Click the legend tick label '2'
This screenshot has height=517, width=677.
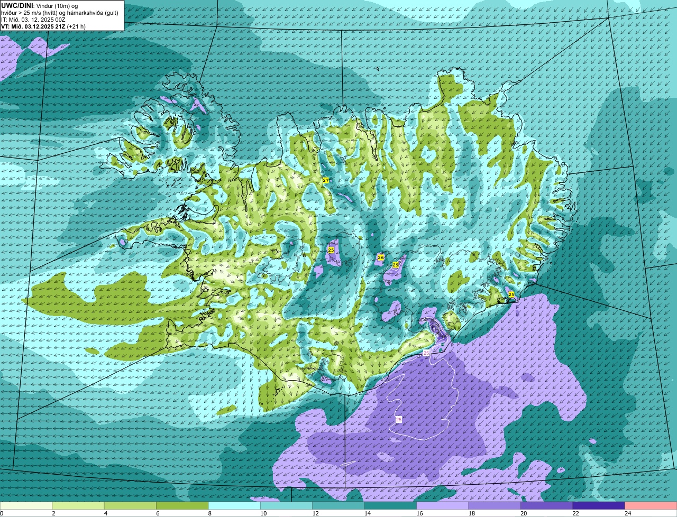[53, 513]
